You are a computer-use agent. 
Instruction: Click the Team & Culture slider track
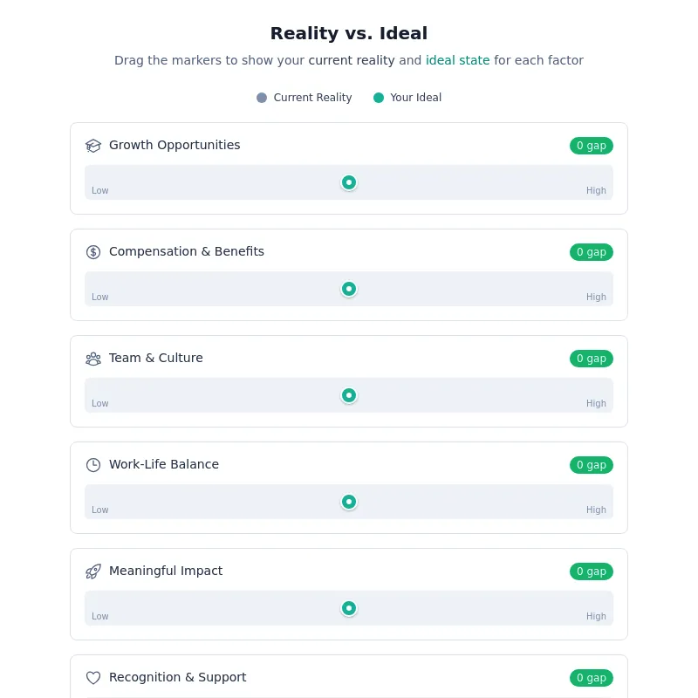(x=218, y=395)
